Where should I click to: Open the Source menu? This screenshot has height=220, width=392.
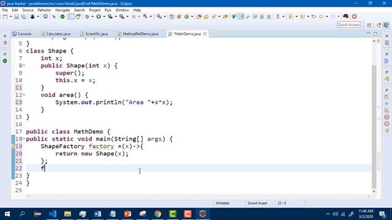coord(28,10)
